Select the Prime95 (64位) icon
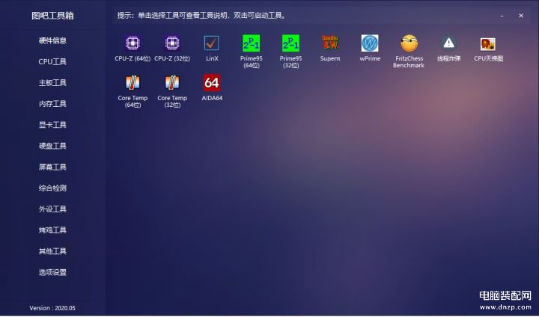The image size is (539, 317). click(x=252, y=43)
